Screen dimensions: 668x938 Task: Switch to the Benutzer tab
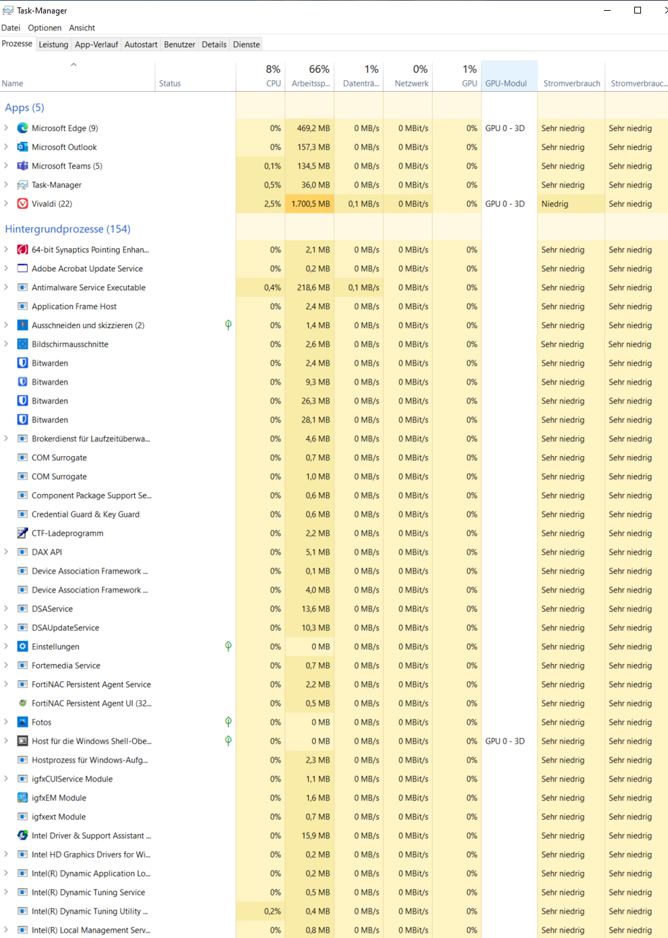pos(179,45)
